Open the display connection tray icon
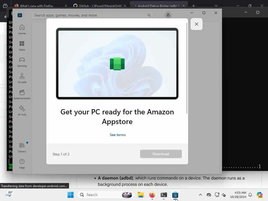 coord(217,195)
